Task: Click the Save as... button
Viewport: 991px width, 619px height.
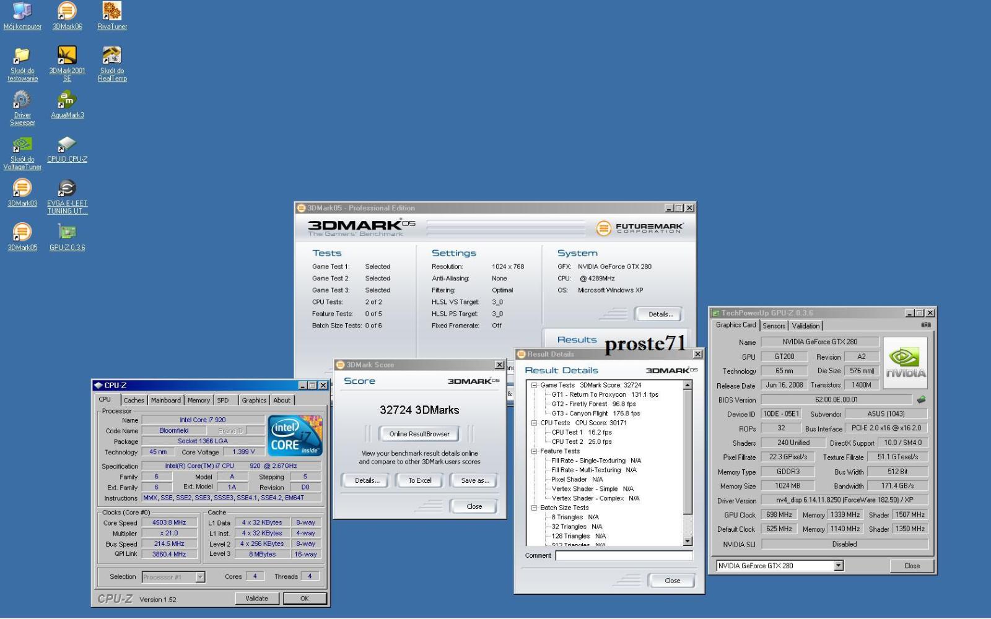Action: click(x=475, y=480)
